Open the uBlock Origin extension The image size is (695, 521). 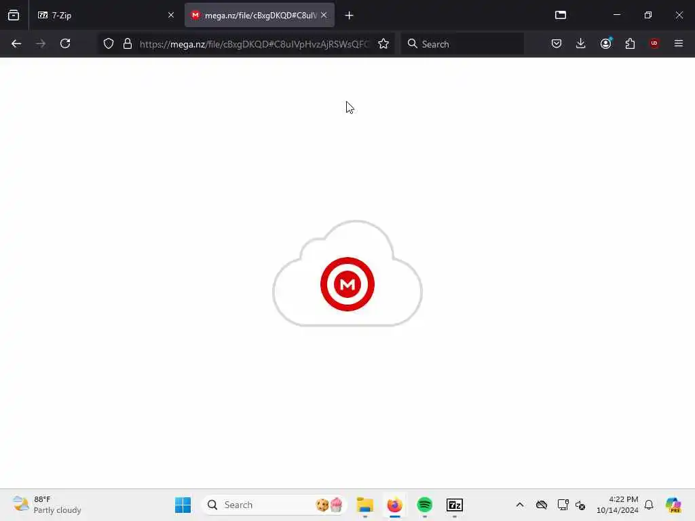pos(654,43)
